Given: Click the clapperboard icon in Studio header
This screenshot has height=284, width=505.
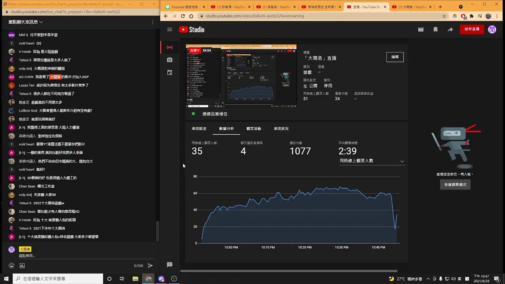Looking at the screenshot, I should click(421, 30).
